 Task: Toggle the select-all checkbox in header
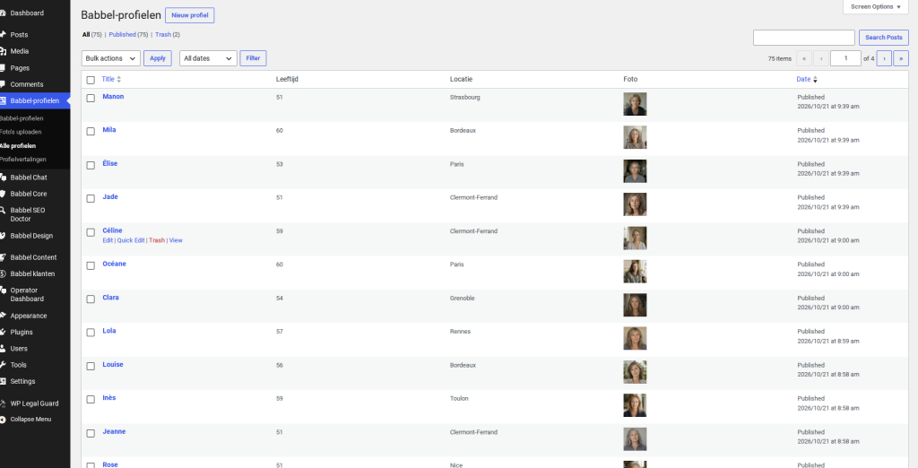(91, 80)
